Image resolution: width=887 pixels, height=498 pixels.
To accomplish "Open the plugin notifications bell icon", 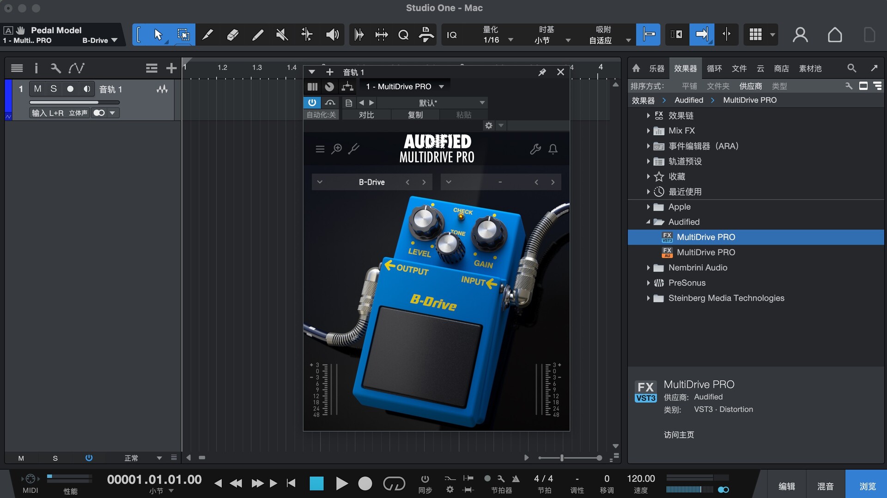I will coord(553,149).
